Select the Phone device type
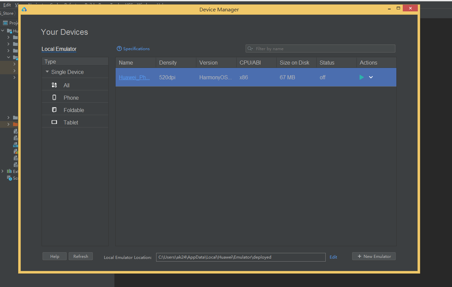Viewport: 452px width, 287px height. [x=75, y=98]
